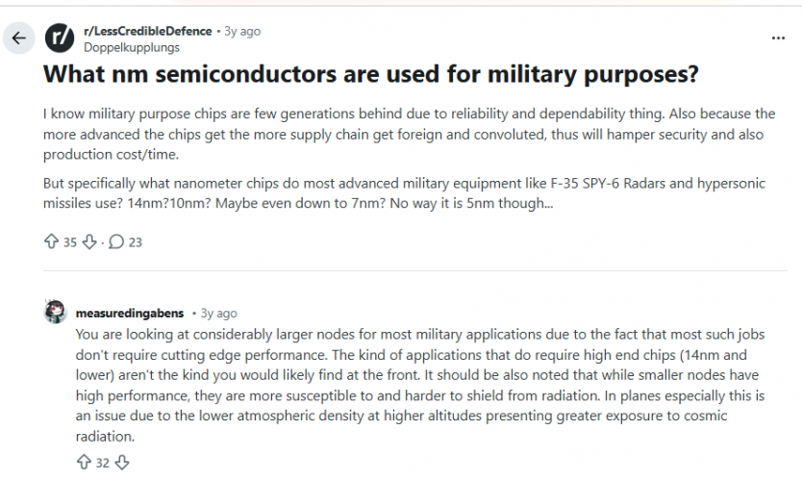Upvote the semiconductor post
Image resolution: width=802 pixels, height=481 pixels.
tap(52, 242)
